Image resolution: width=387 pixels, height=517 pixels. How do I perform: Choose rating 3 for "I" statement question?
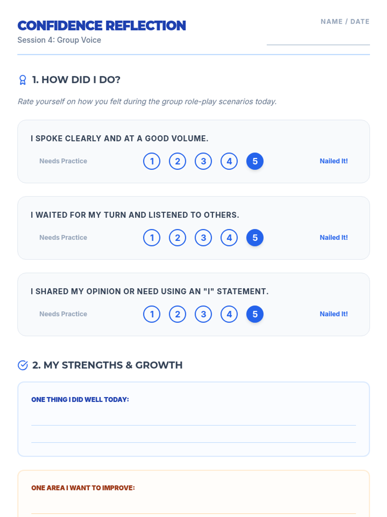[x=203, y=314]
